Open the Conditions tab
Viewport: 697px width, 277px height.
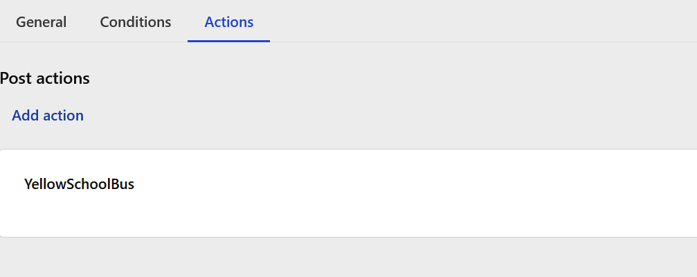(136, 22)
